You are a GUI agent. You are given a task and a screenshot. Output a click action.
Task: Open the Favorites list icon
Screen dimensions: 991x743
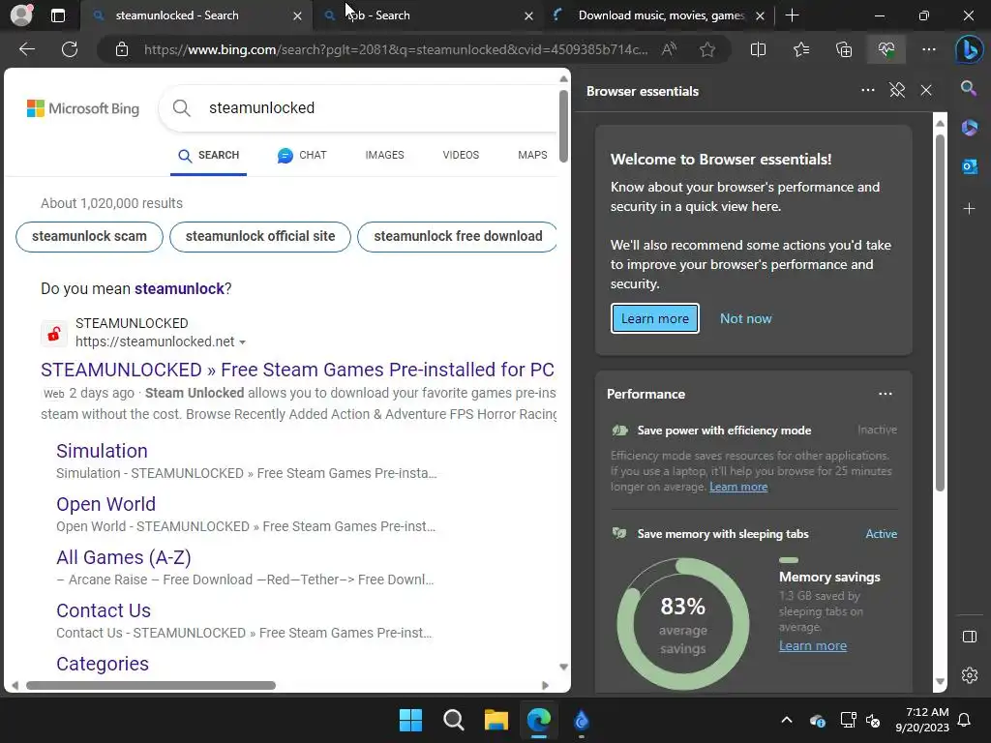pyautogui.click(x=800, y=49)
